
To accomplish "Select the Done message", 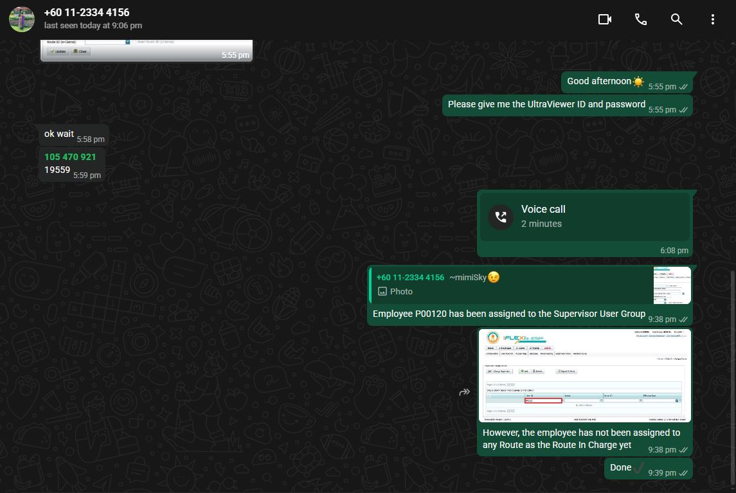I will [648, 469].
